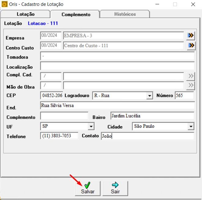Click the lookup arrow icon beside Empresa
The image size is (202, 200).
click(191, 36)
